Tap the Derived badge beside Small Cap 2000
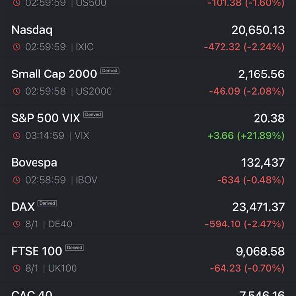The width and height of the screenshot is (296, 296). [110, 71]
